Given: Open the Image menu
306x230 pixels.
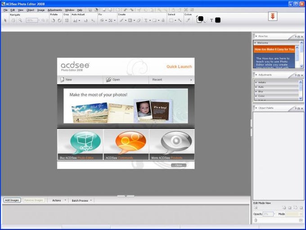Looking at the screenshot, I should click(x=41, y=10).
